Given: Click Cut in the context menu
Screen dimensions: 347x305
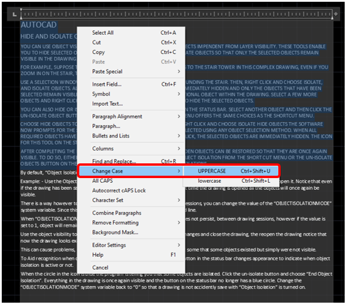Looking at the screenshot, I should point(131,42).
